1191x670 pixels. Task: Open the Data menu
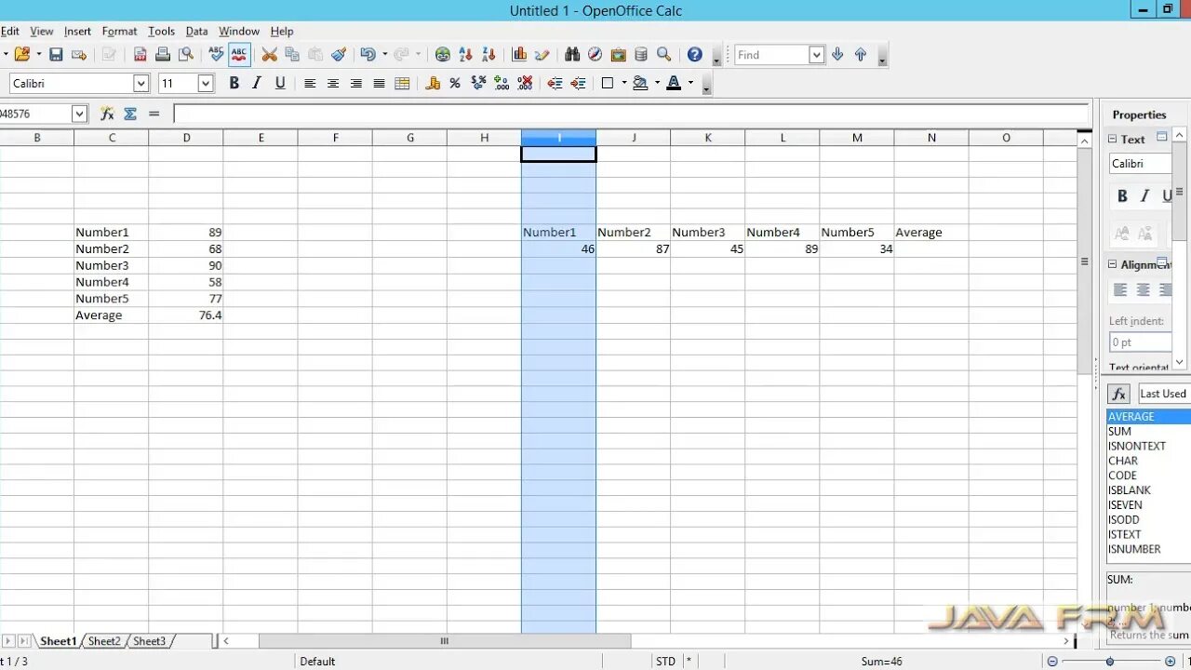tap(196, 31)
